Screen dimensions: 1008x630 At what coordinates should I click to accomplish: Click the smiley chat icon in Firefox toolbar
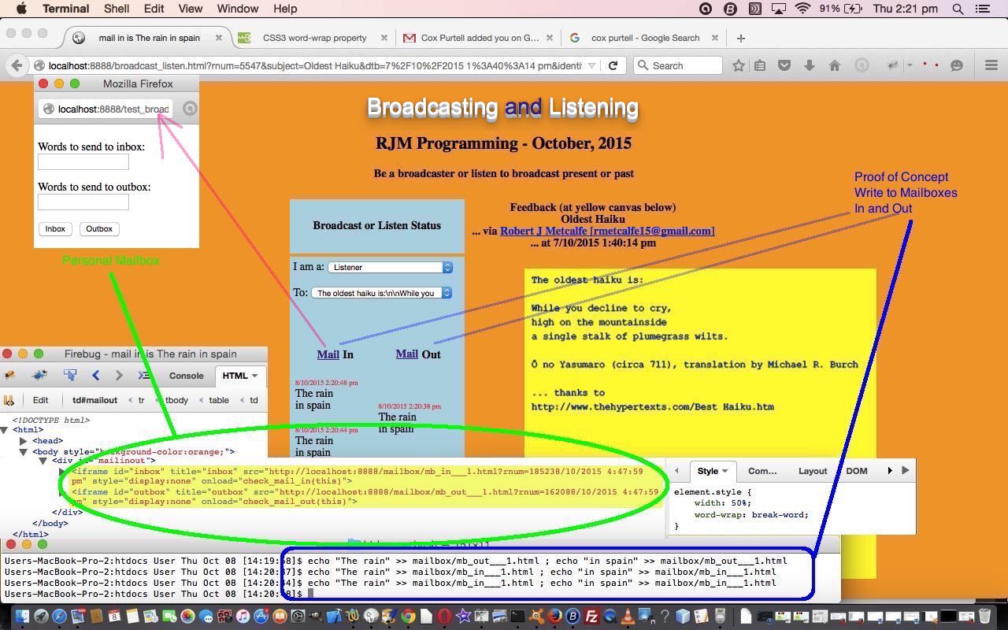pyautogui.click(x=957, y=66)
